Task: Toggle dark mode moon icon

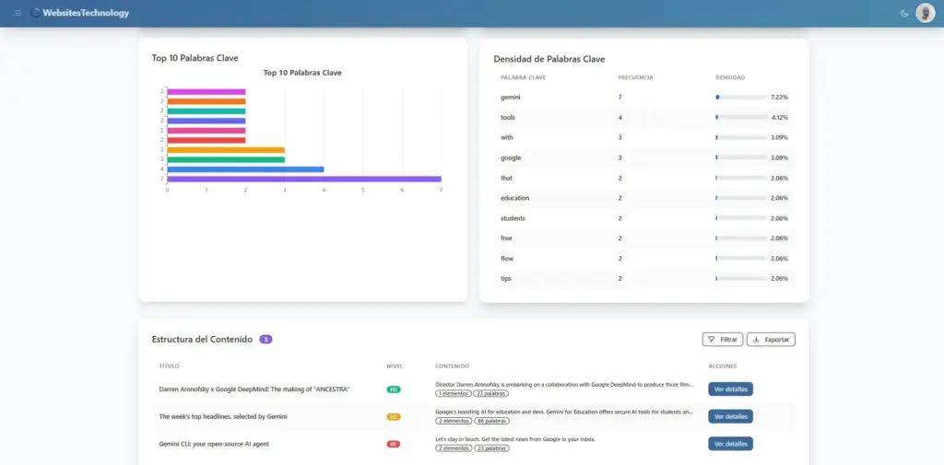Action: tap(903, 13)
